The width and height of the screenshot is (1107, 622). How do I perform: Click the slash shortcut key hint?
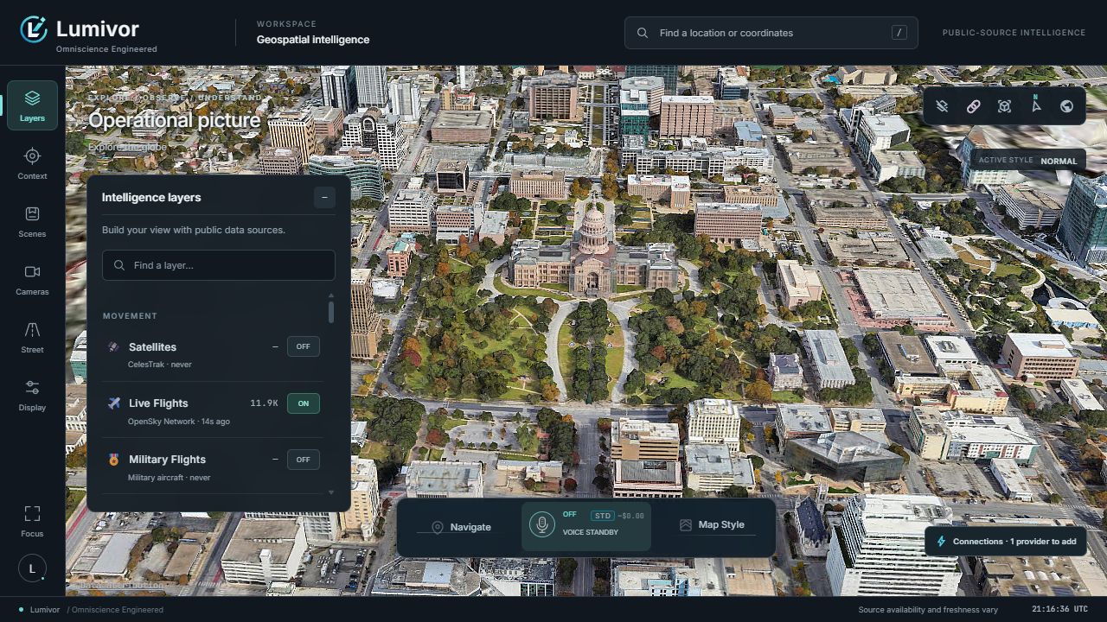[899, 33]
